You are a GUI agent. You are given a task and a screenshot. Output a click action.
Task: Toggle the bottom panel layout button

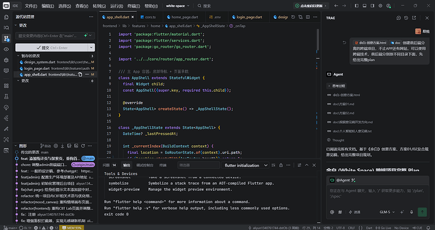coord(364,6)
